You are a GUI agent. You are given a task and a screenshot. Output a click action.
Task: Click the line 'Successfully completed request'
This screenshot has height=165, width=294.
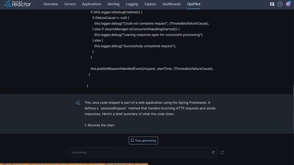[x=135, y=46]
